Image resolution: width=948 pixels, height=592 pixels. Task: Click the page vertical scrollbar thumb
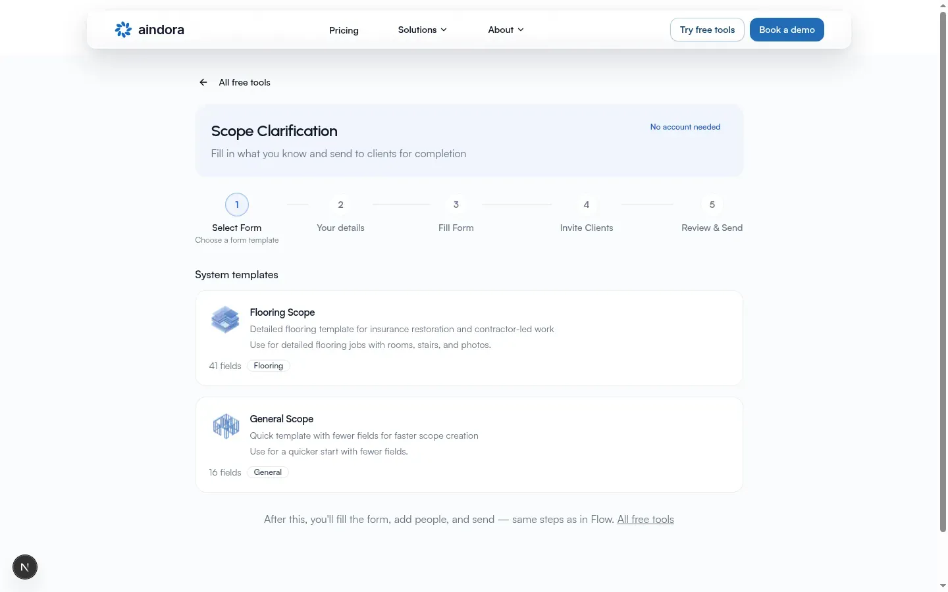[x=943, y=272]
